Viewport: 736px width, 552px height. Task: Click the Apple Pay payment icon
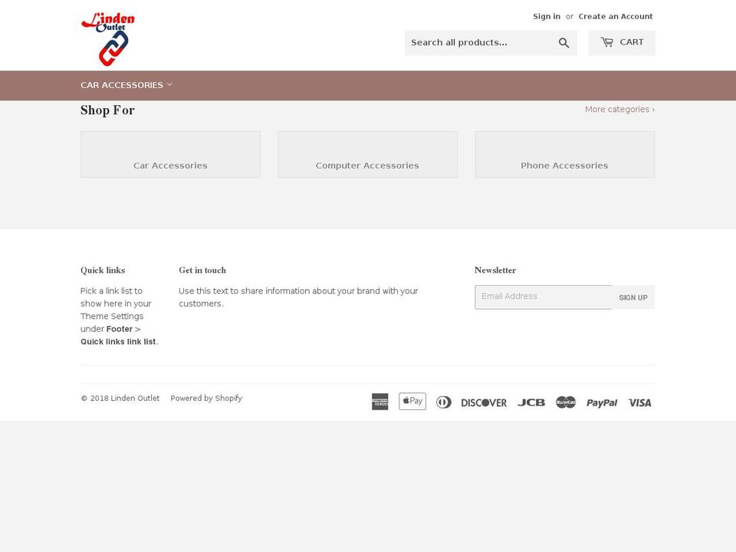click(x=412, y=401)
